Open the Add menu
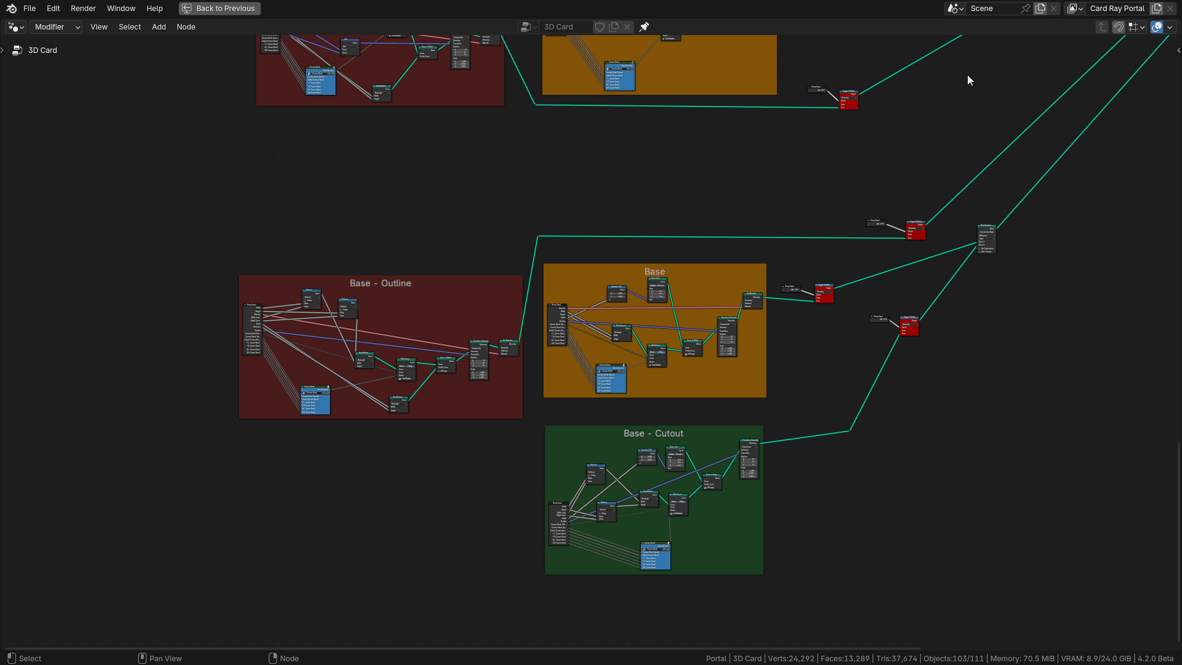 [x=159, y=27]
